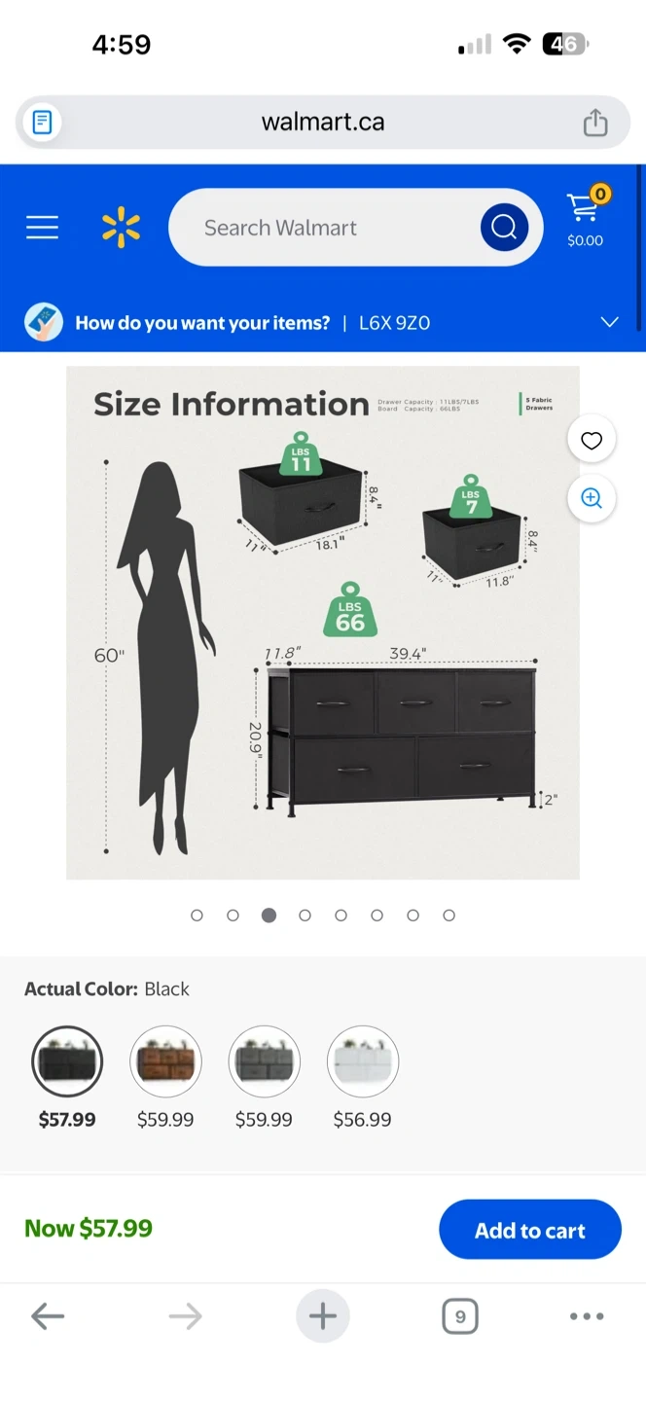Open a new browser tab with plus
The width and height of the screenshot is (646, 1401).
pos(323,1316)
